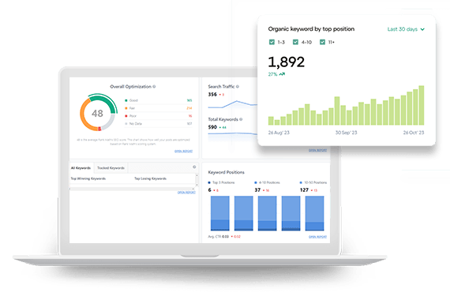Click the chevron arrow beside Last 30 days
Viewport: 450px width, 300px height.
pos(422,29)
